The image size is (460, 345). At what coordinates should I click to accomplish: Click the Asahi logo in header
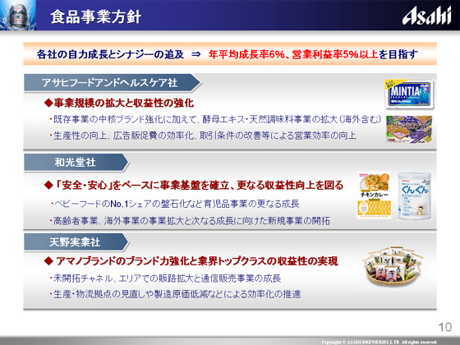(x=426, y=16)
